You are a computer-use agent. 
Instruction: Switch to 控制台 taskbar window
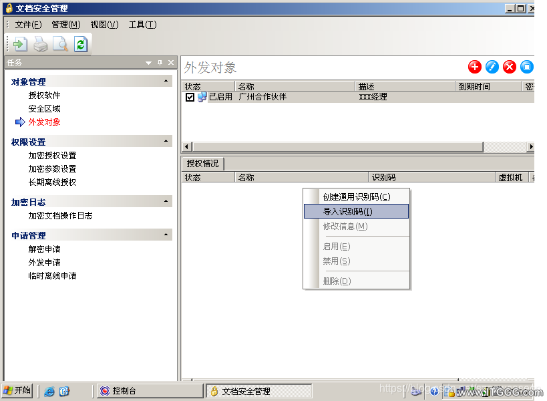point(150,391)
